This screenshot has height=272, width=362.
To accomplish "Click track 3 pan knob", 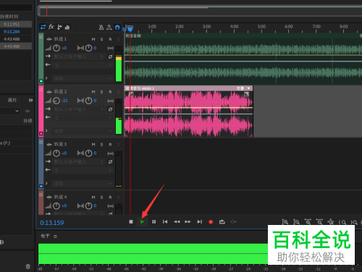I will (88, 153).
